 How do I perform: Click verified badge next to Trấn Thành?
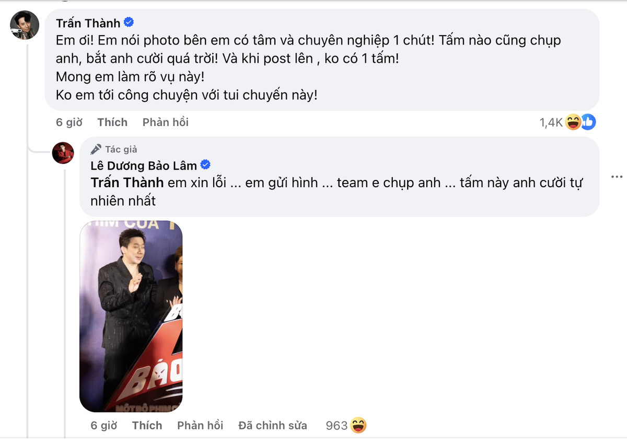pos(129,22)
